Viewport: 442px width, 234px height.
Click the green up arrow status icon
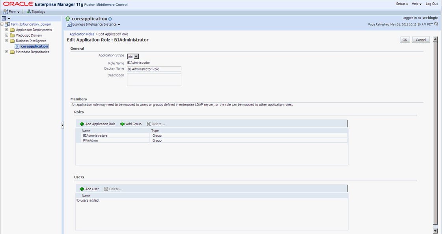68,19
